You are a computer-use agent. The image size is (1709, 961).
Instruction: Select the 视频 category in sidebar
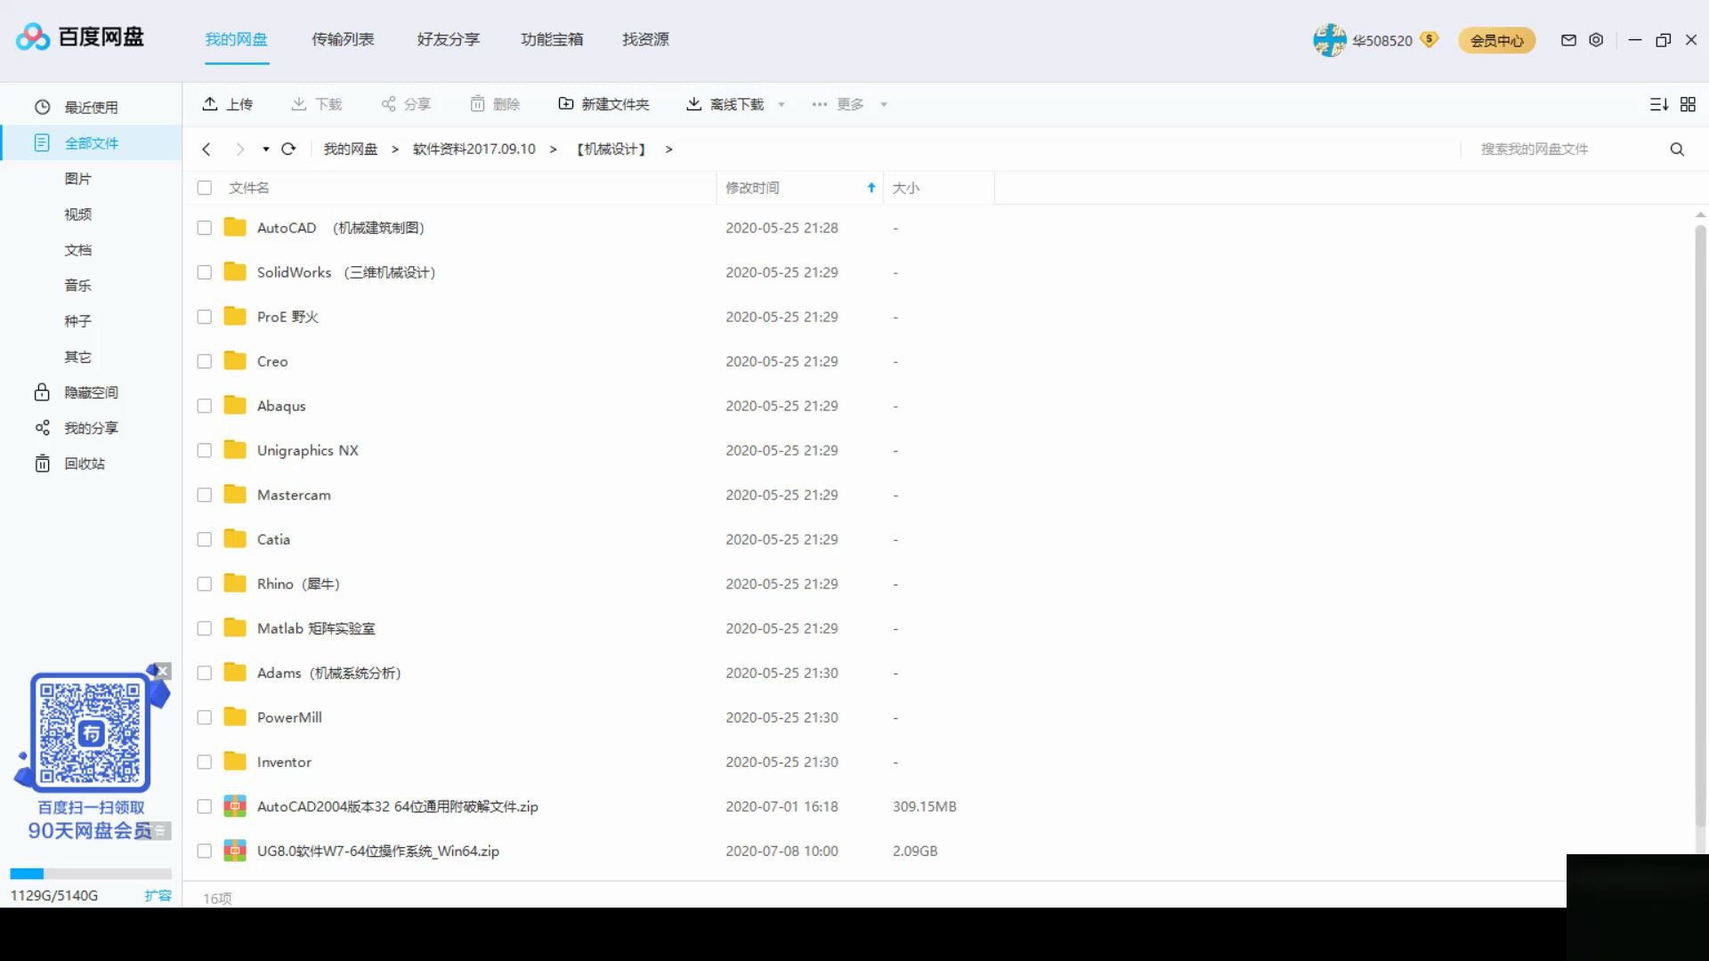(x=78, y=214)
